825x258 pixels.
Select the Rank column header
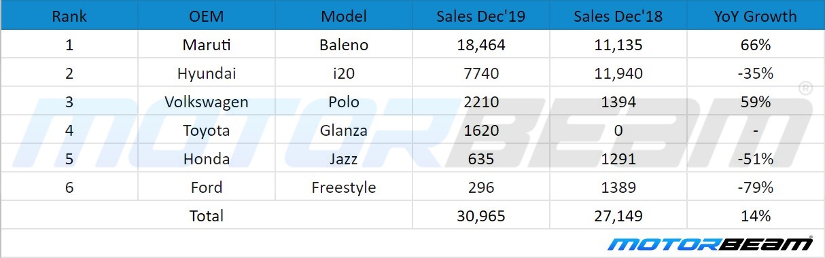[x=69, y=16]
